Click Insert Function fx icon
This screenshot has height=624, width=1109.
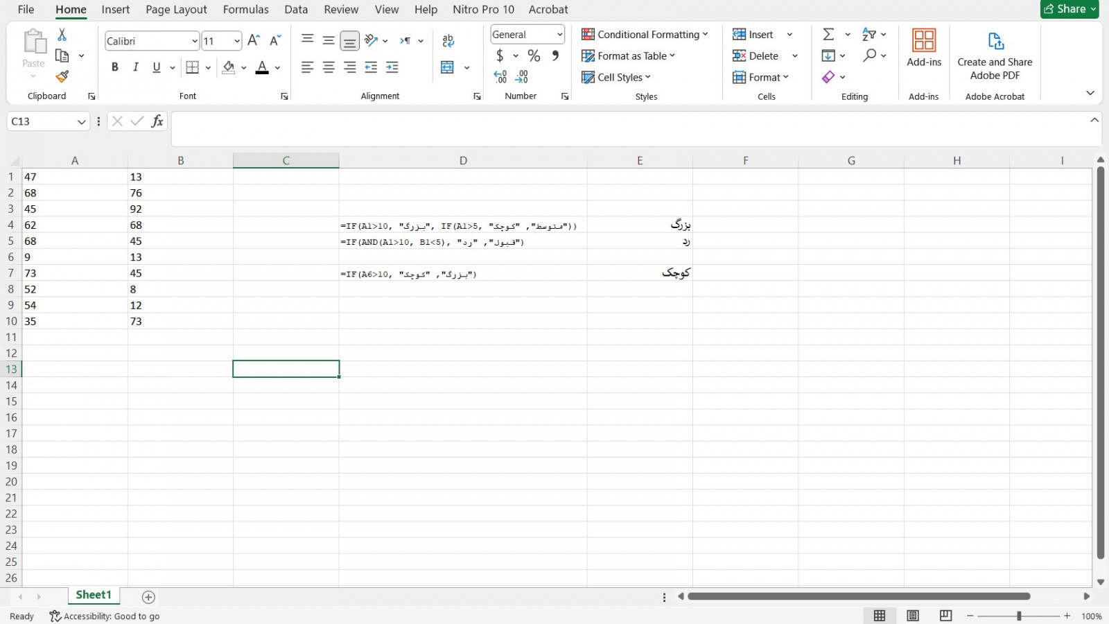click(157, 121)
